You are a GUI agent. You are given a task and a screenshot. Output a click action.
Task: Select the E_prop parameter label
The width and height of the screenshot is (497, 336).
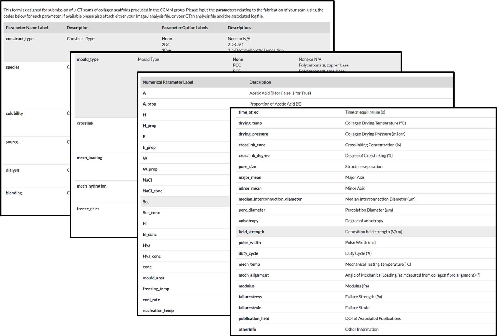(149, 147)
